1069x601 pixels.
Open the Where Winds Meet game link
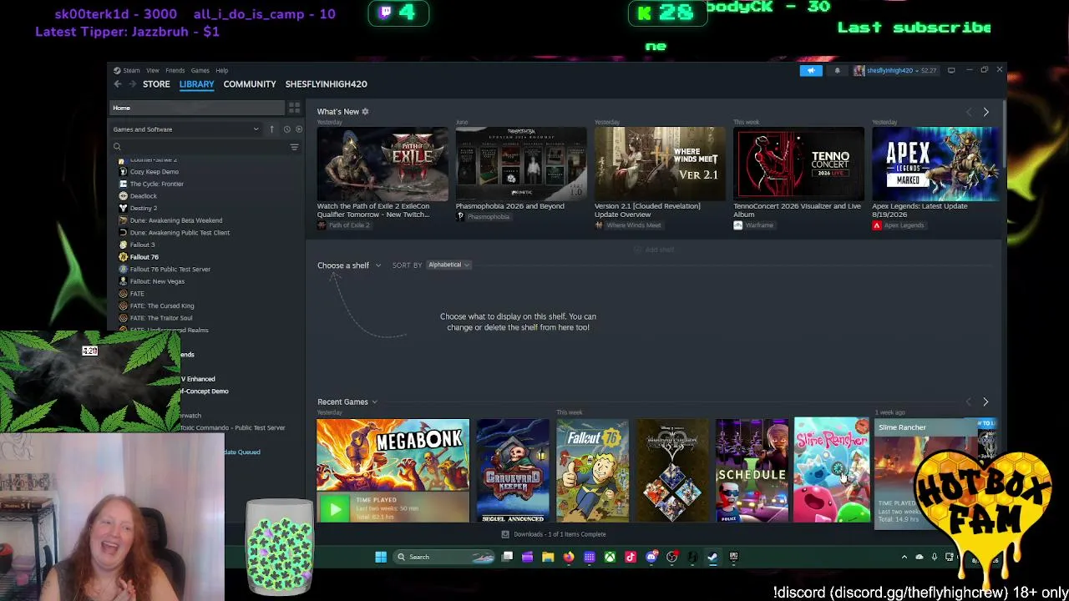[627, 225]
